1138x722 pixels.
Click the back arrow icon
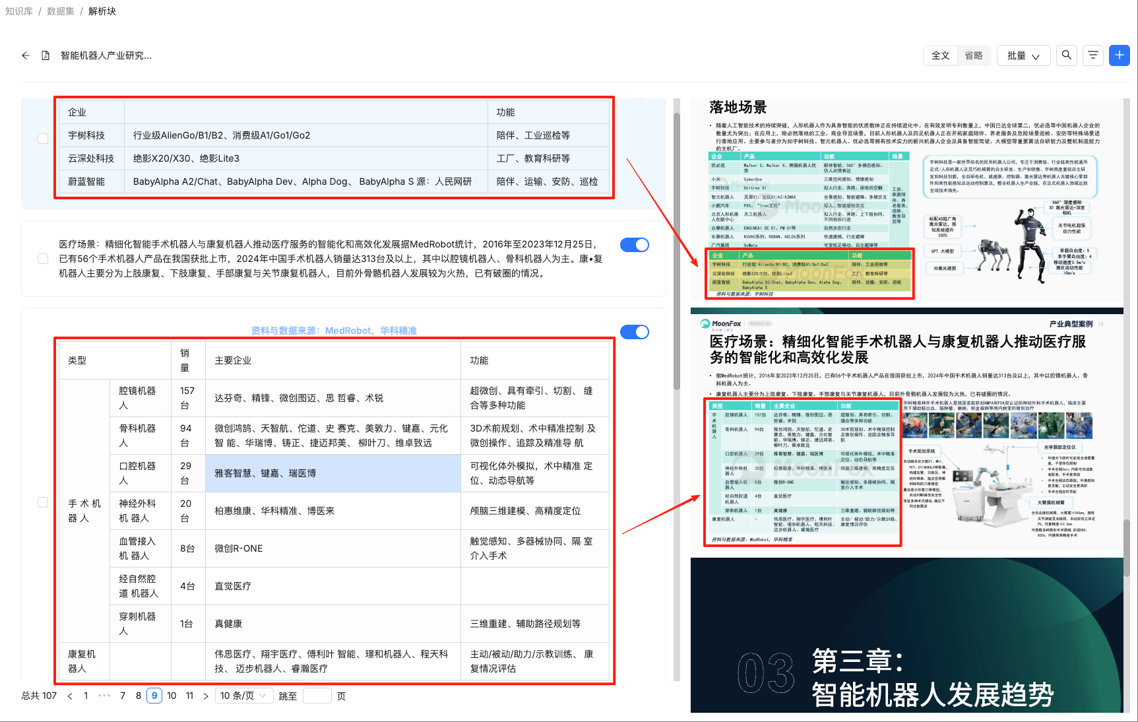pyautogui.click(x=26, y=55)
